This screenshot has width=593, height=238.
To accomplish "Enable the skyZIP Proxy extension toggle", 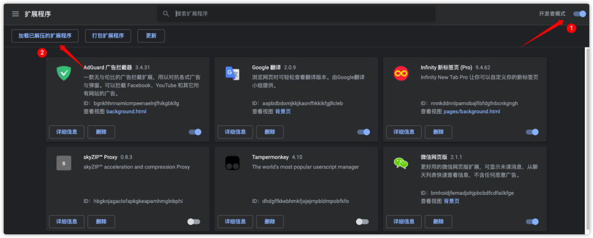I will click(194, 222).
